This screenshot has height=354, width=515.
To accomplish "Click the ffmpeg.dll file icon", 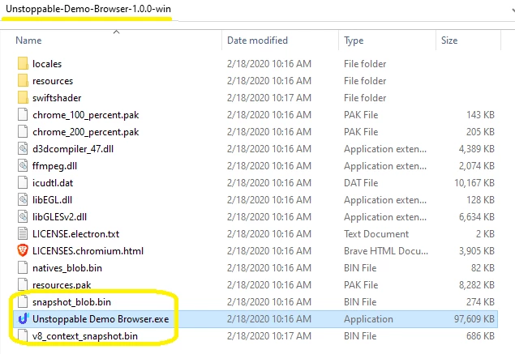I will (23, 166).
